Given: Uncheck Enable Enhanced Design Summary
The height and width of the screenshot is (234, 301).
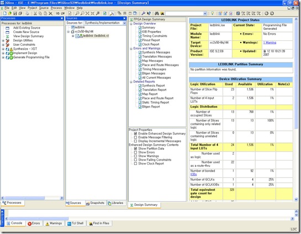Looking at the screenshot, I should click(x=135, y=134).
